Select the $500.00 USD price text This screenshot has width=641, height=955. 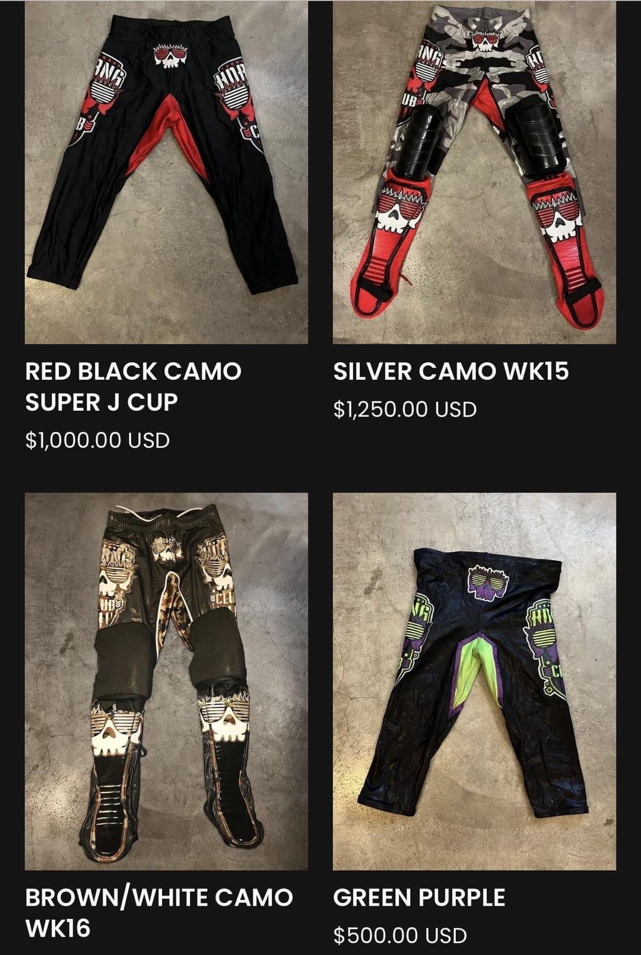(x=400, y=935)
